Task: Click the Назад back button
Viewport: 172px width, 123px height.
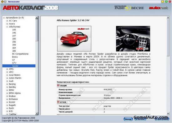Action: tap(128, 119)
